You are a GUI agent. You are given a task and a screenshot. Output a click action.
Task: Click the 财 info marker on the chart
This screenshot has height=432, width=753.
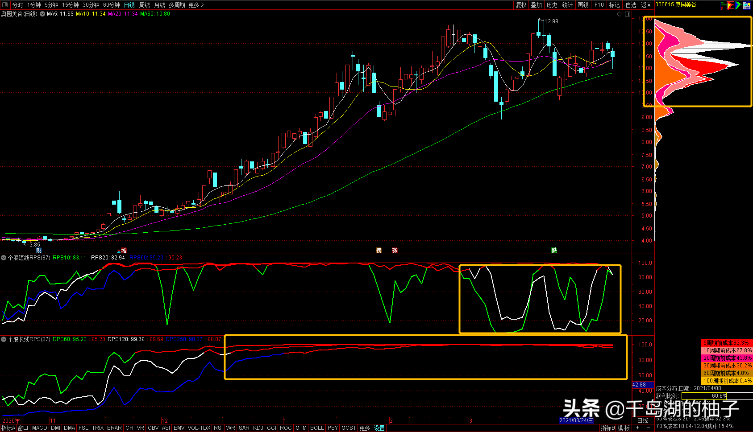pyautogui.click(x=39, y=251)
